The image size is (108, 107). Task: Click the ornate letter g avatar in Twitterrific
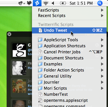[19, 50]
